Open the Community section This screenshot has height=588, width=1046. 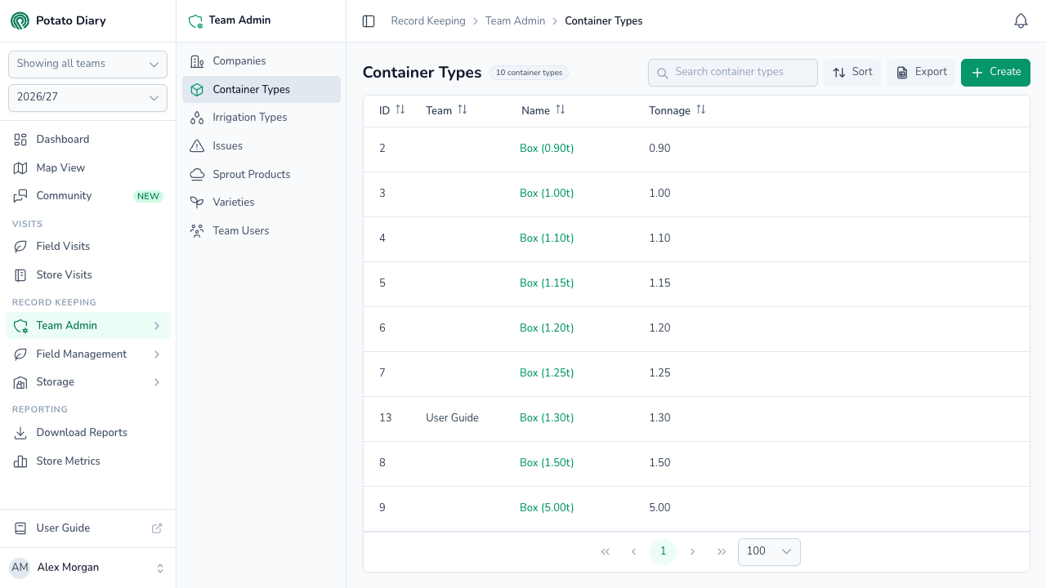[87, 196]
